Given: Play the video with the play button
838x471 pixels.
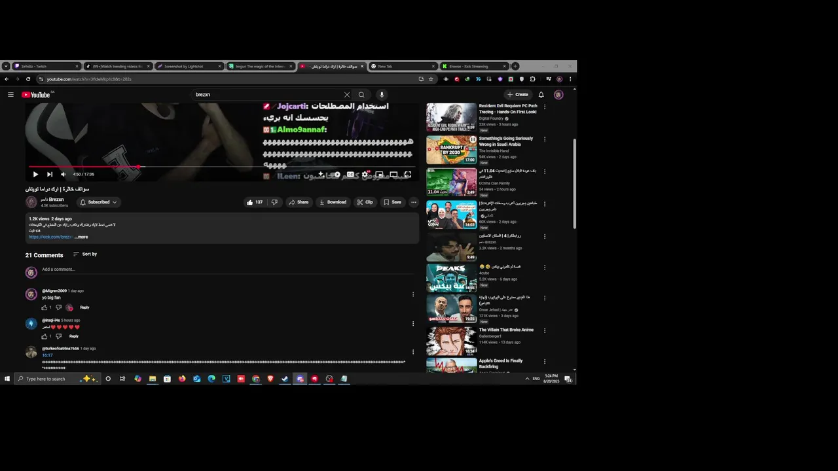Looking at the screenshot, I should (x=35, y=175).
